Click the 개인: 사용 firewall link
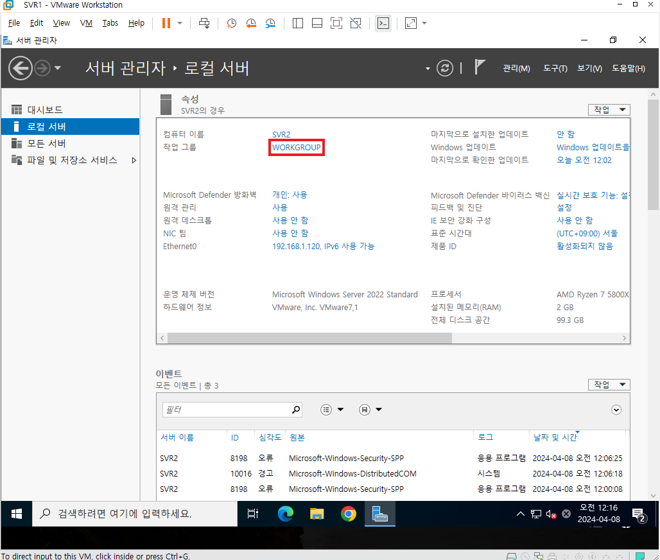 (290, 195)
